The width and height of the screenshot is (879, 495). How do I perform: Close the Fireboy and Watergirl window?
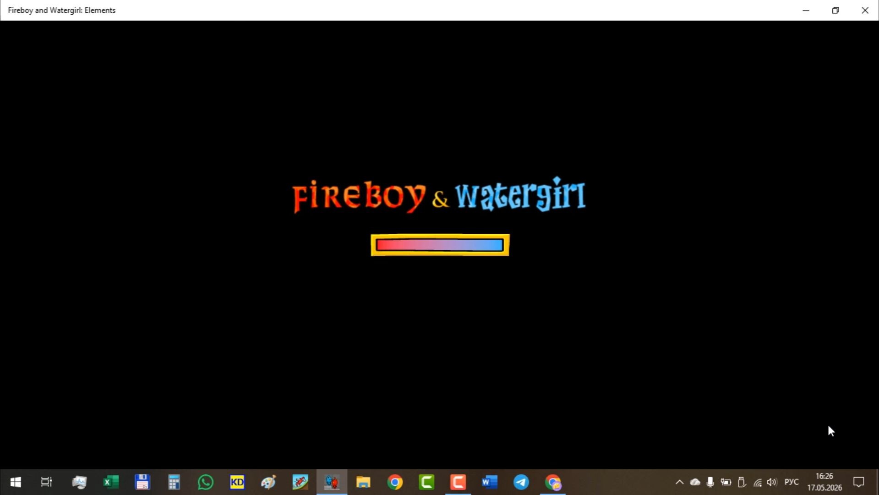click(x=865, y=10)
